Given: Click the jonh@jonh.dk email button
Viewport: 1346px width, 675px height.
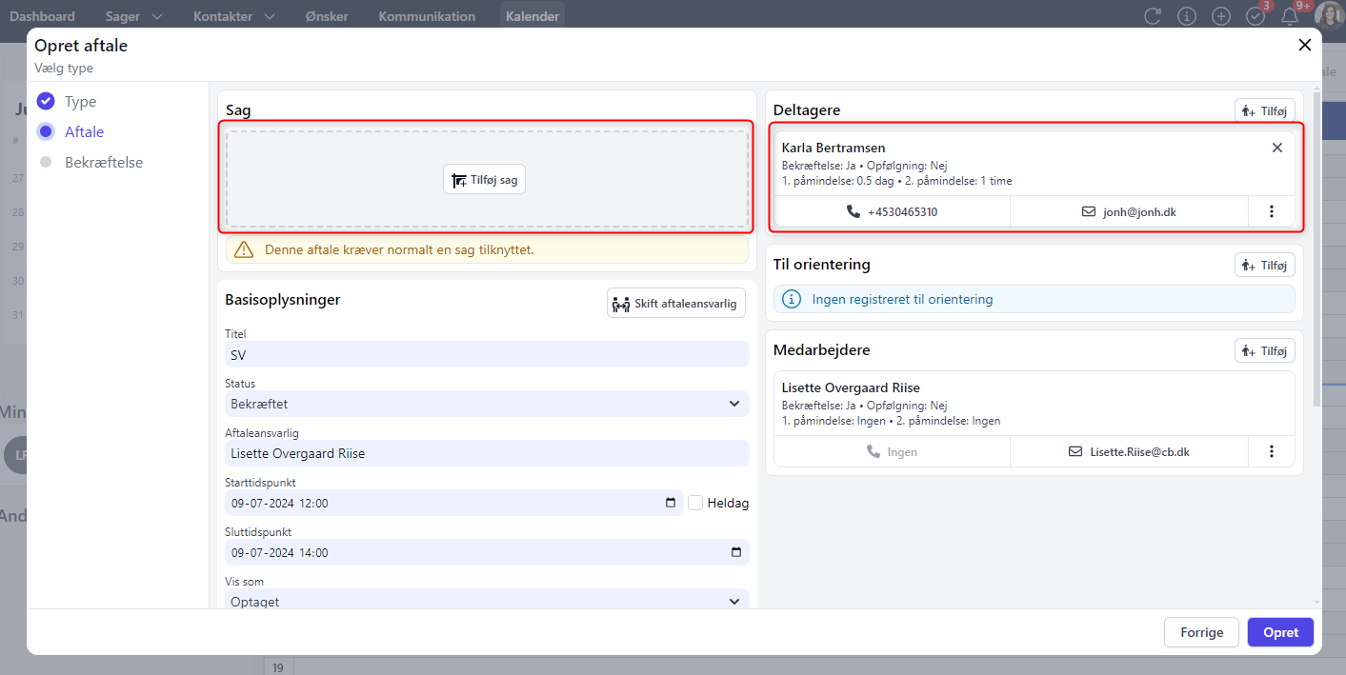Looking at the screenshot, I should pos(1129,211).
